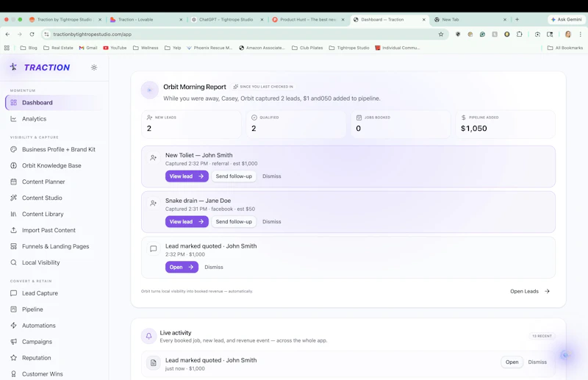Screen dimensions: 588x380
Task: Open the Gmail bookmark
Action: 88,48
